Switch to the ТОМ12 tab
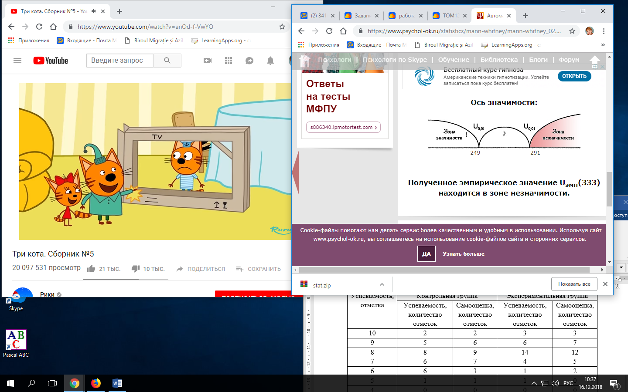The width and height of the screenshot is (628, 392). pos(450,16)
